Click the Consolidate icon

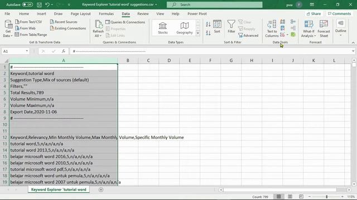coord(293,22)
